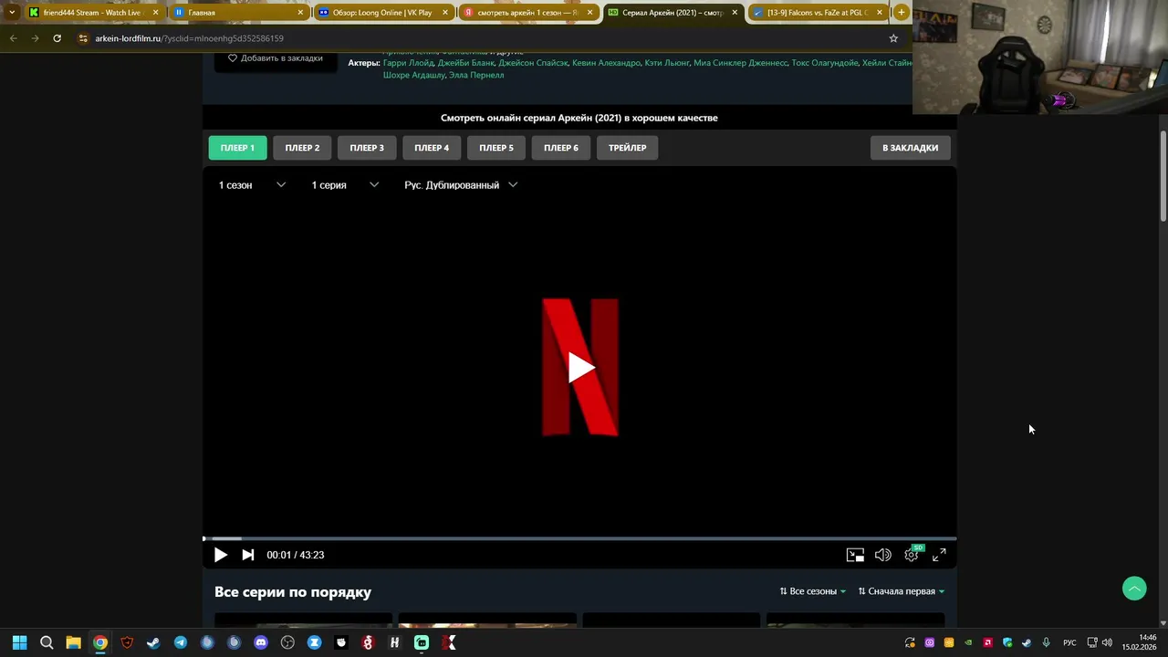This screenshot has width=1168, height=657.
Task: Click the AMD software tray icon
Action: pyautogui.click(x=987, y=642)
